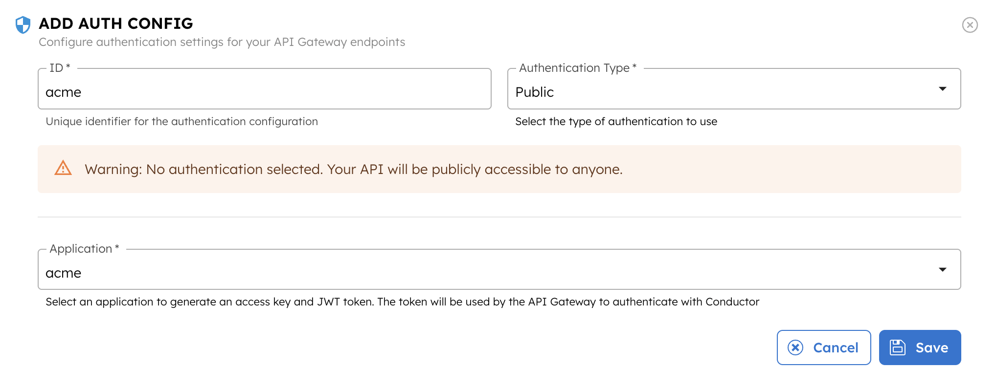
Task: Click the public access warning message text
Action: tap(354, 169)
